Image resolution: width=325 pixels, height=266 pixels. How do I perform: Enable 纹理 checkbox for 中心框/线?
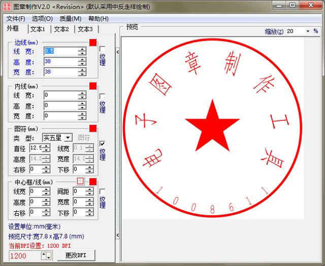pyautogui.click(x=102, y=191)
